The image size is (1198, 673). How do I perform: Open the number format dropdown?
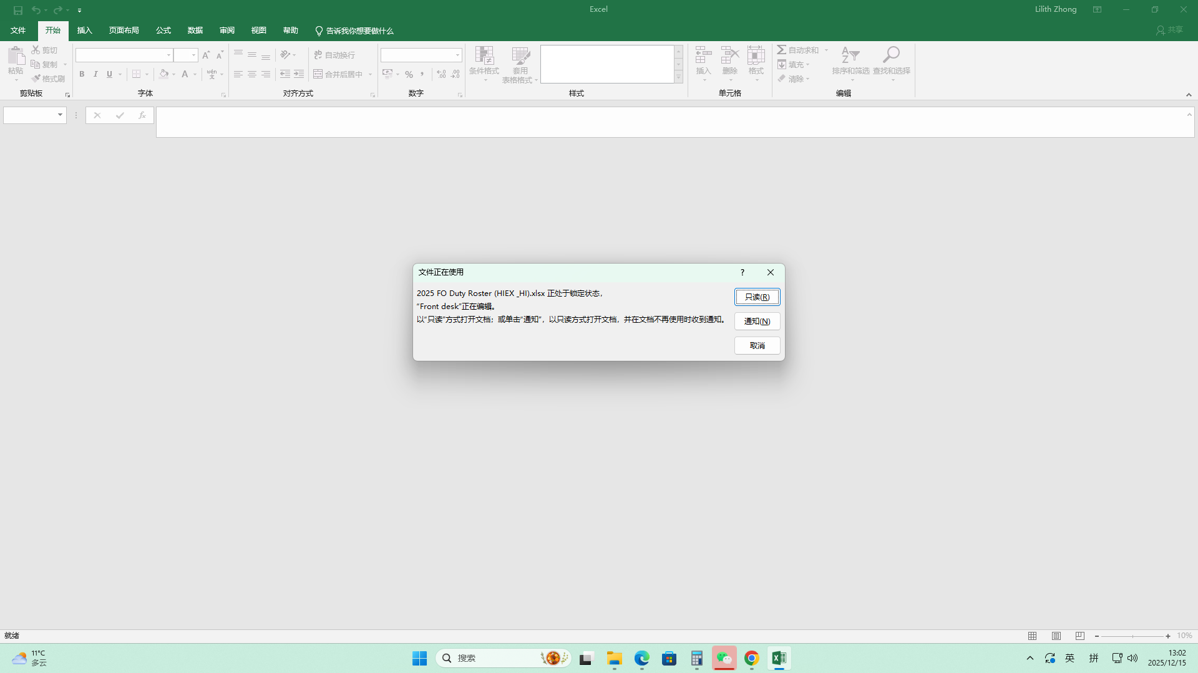point(457,55)
